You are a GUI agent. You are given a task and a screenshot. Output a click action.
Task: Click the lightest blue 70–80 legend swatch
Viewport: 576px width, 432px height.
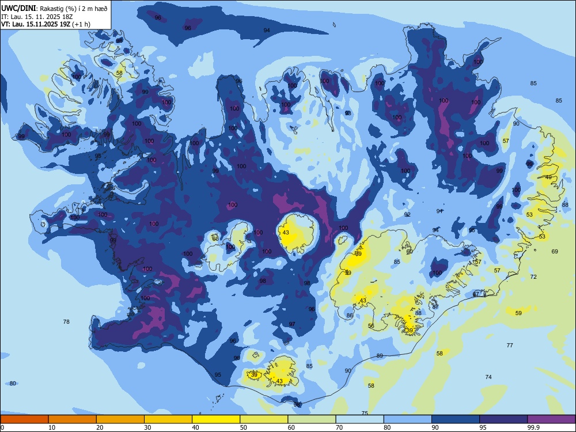click(359, 419)
